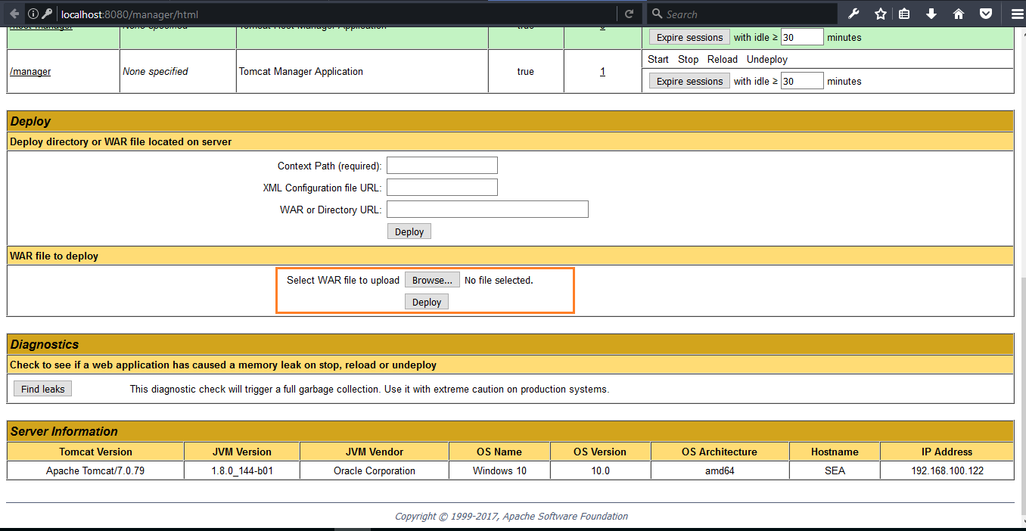
Task: Open the saved password key icon
Action: (x=46, y=14)
